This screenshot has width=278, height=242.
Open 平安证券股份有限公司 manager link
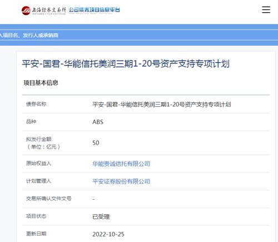[121, 181]
